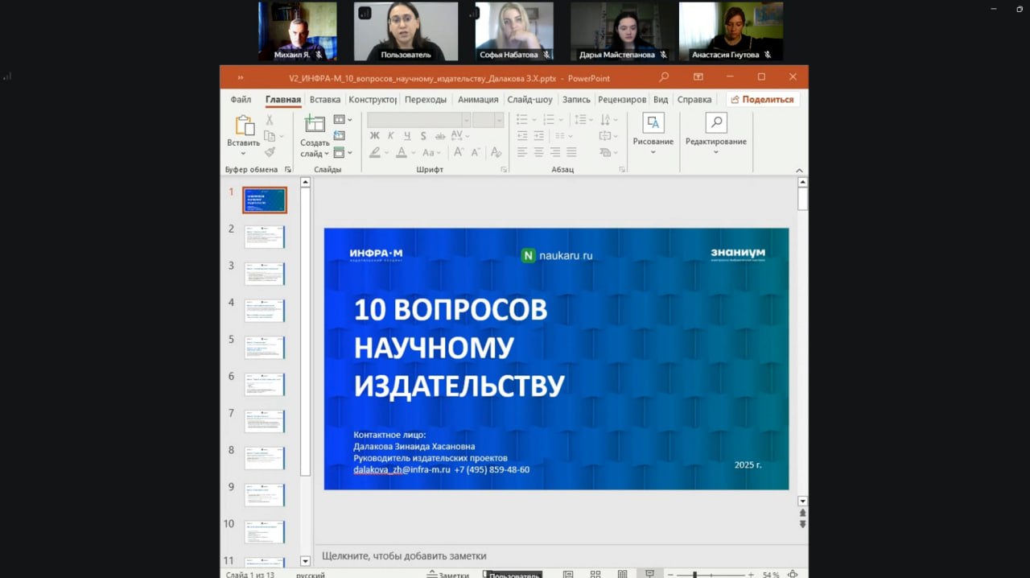The height and width of the screenshot is (578, 1030).
Task: Toggle italic К formatting
Action: [391, 136]
